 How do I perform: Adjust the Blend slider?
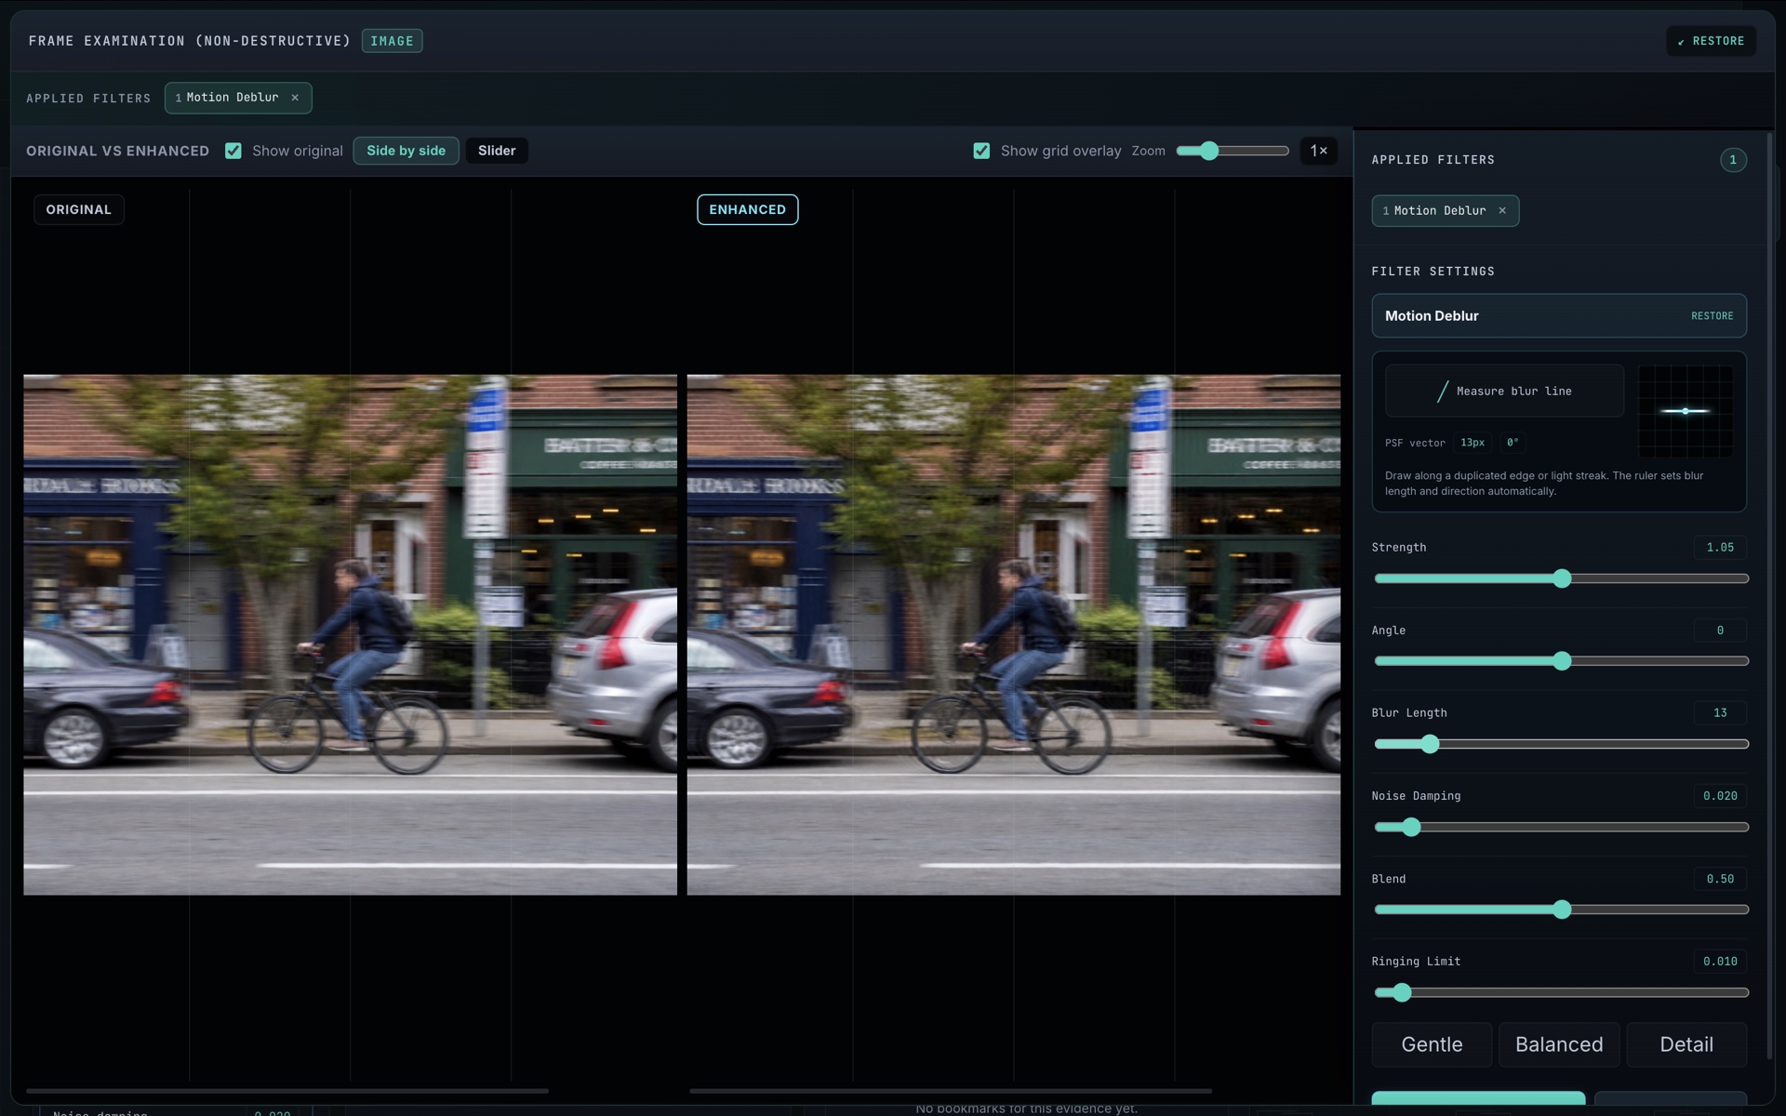(1562, 910)
